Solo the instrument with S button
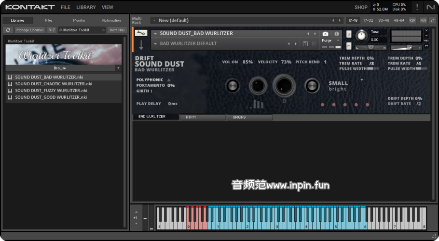This screenshot has height=241, width=439. [349, 34]
